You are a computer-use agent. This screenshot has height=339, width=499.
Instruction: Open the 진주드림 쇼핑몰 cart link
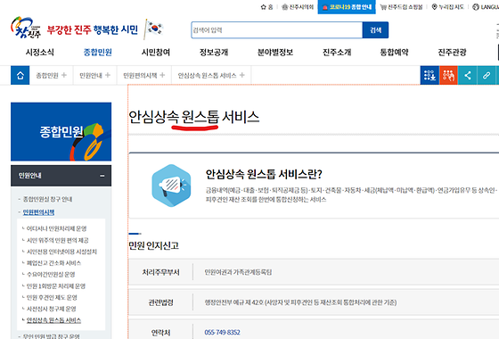click(402, 7)
